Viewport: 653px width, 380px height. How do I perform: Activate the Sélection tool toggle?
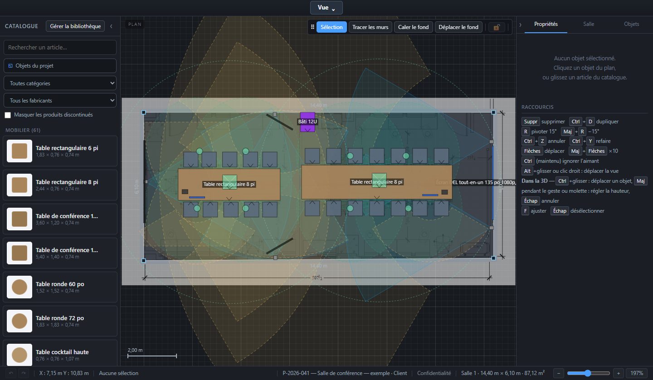(331, 27)
